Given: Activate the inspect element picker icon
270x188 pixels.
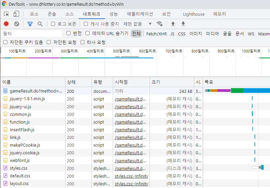Looking at the screenshot, I should tap(6, 14).
